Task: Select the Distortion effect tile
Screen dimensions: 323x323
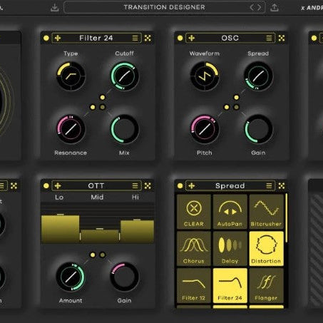Action: (266, 249)
